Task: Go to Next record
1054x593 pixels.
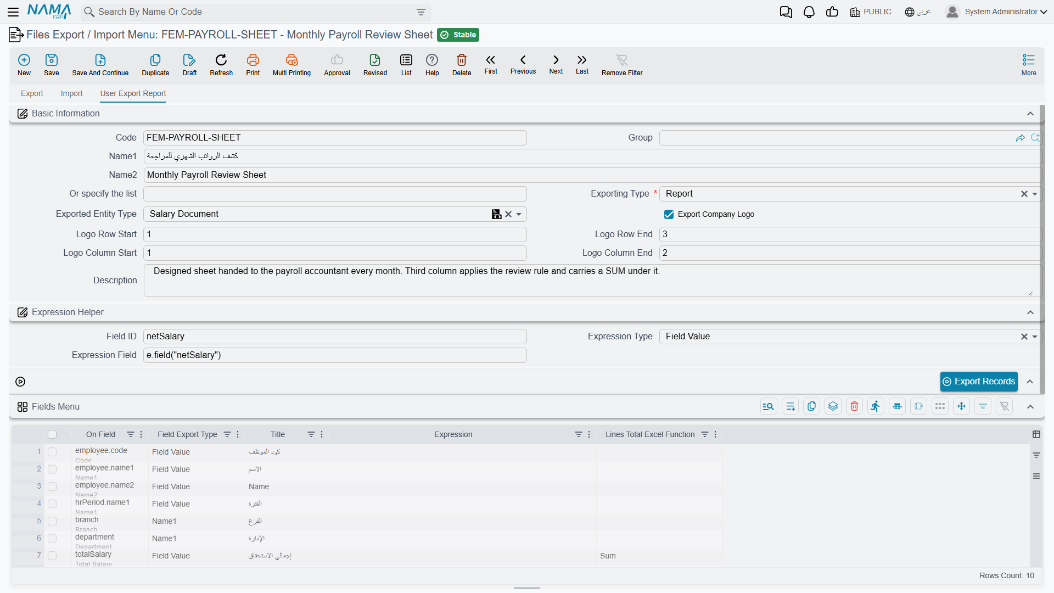Action: click(x=556, y=60)
